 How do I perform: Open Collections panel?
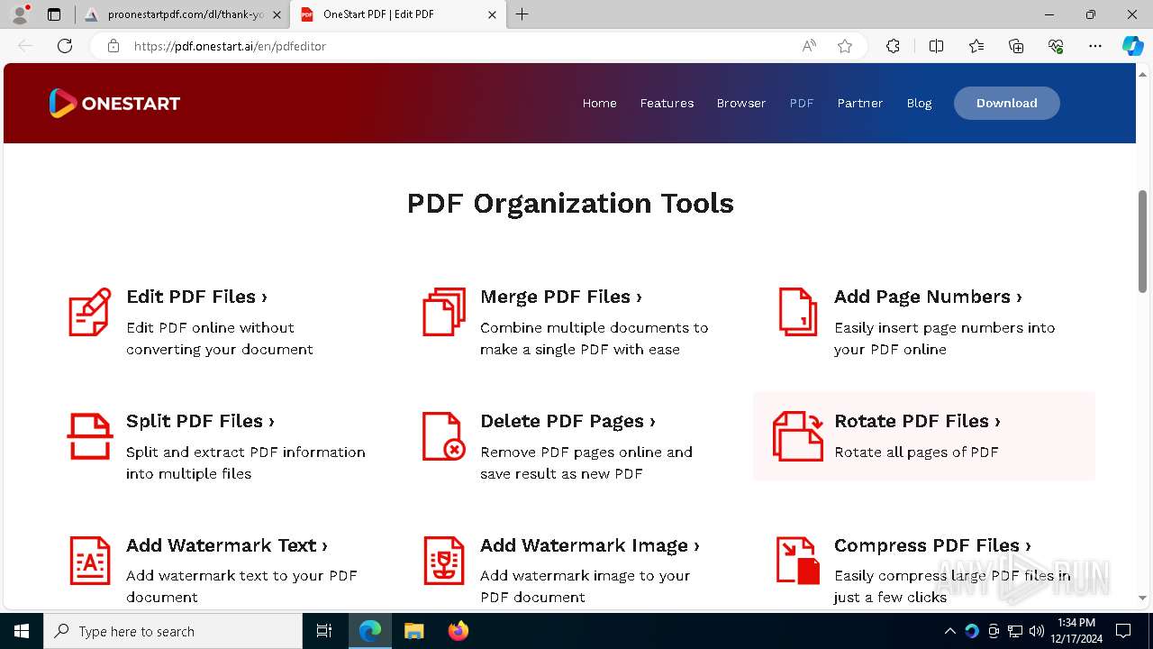(x=1016, y=46)
